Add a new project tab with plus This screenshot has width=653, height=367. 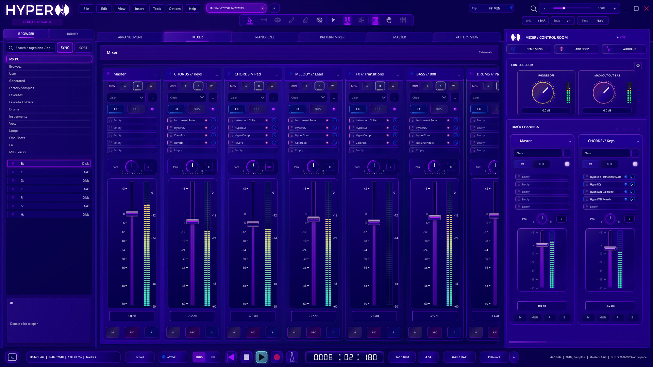pos(274,8)
